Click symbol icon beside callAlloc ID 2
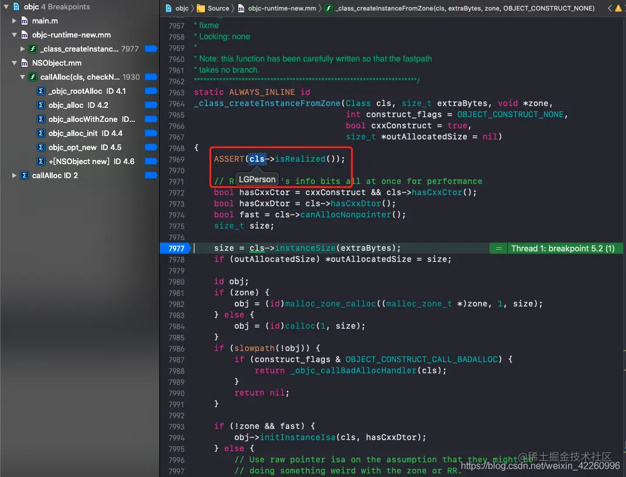626x477 pixels. (25, 175)
